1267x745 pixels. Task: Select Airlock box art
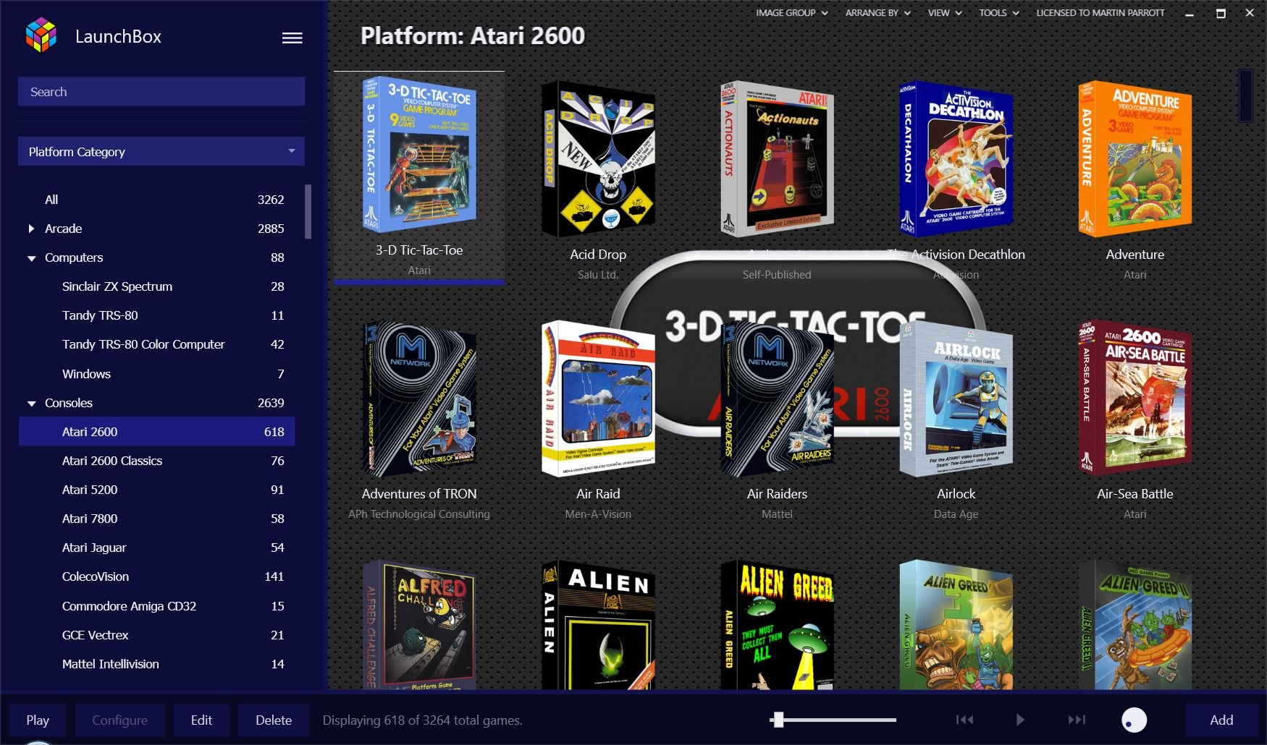[956, 399]
